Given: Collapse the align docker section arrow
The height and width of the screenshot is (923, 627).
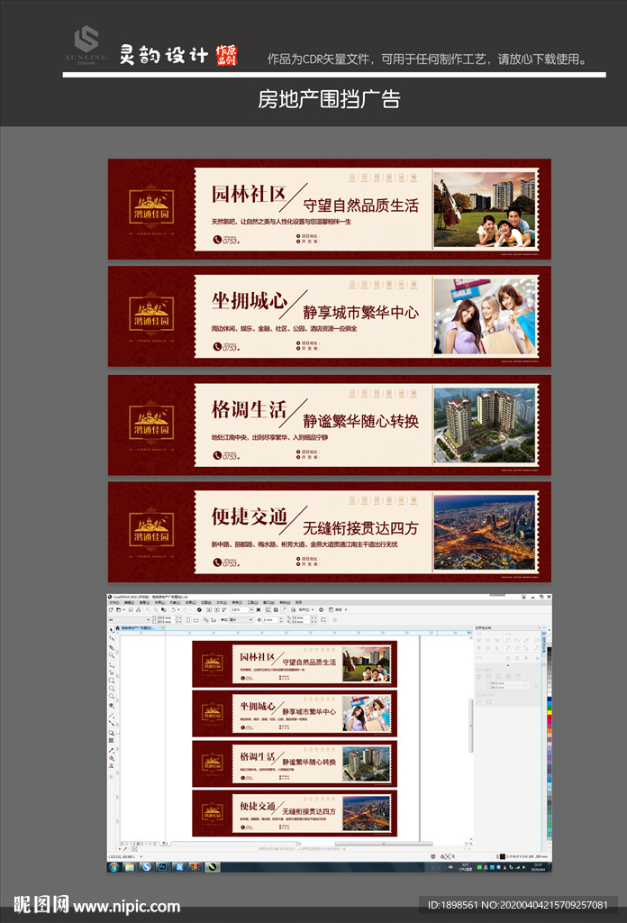Looking at the screenshot, I should (508, 665).
